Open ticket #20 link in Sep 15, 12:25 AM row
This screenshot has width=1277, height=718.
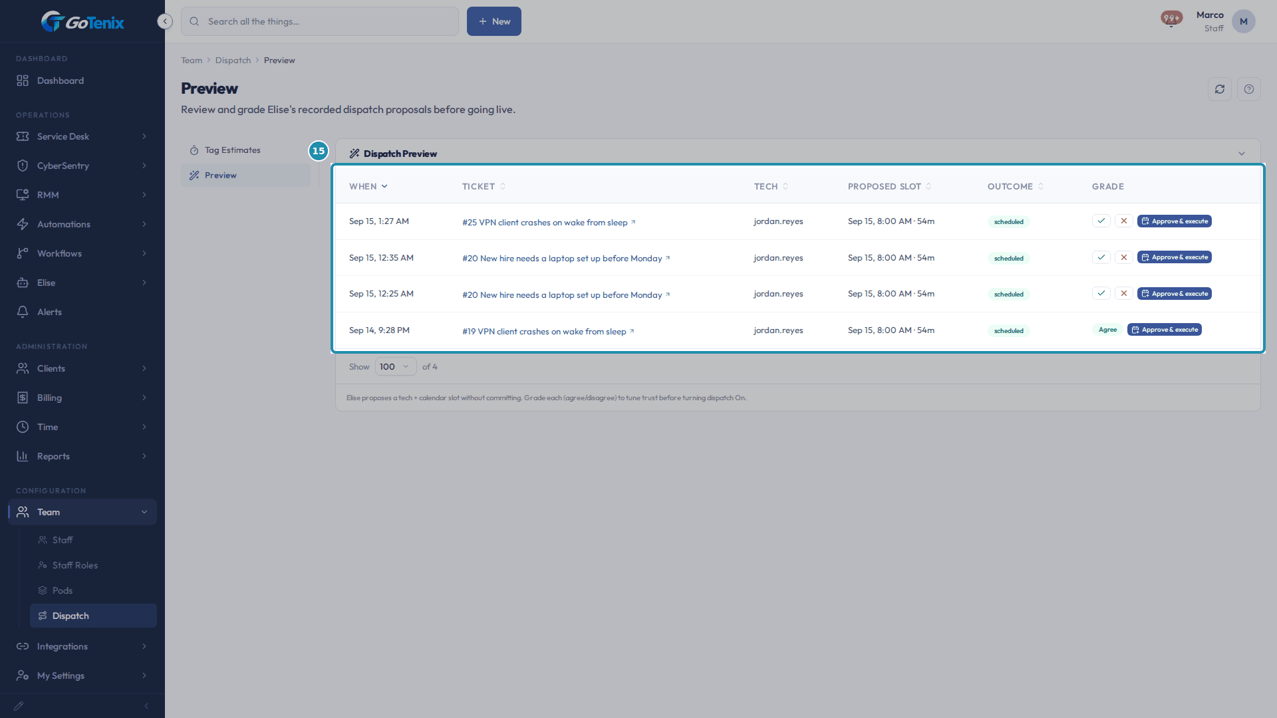[566, 295]
